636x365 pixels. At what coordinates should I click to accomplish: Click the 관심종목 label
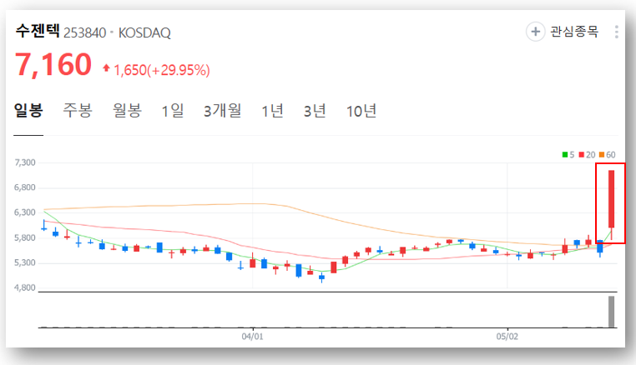click(574, 32)
